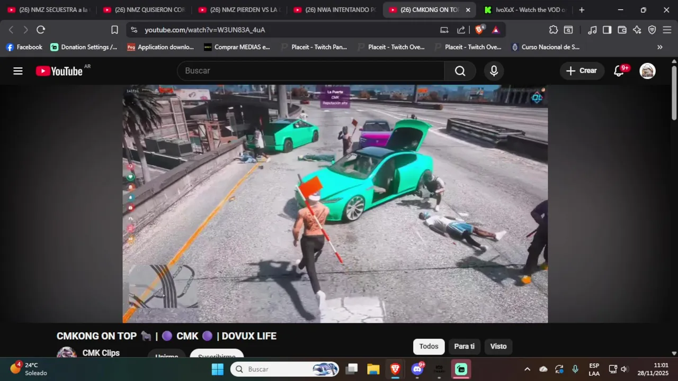678x381 pixels.
Task: Click the browser back arrow
Action: [11, 30]
